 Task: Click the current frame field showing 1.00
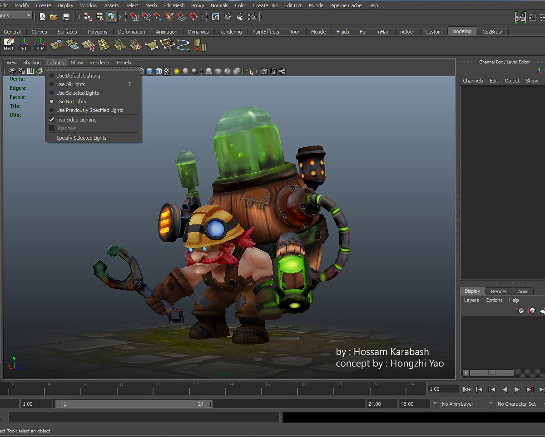tap(443, 389)
